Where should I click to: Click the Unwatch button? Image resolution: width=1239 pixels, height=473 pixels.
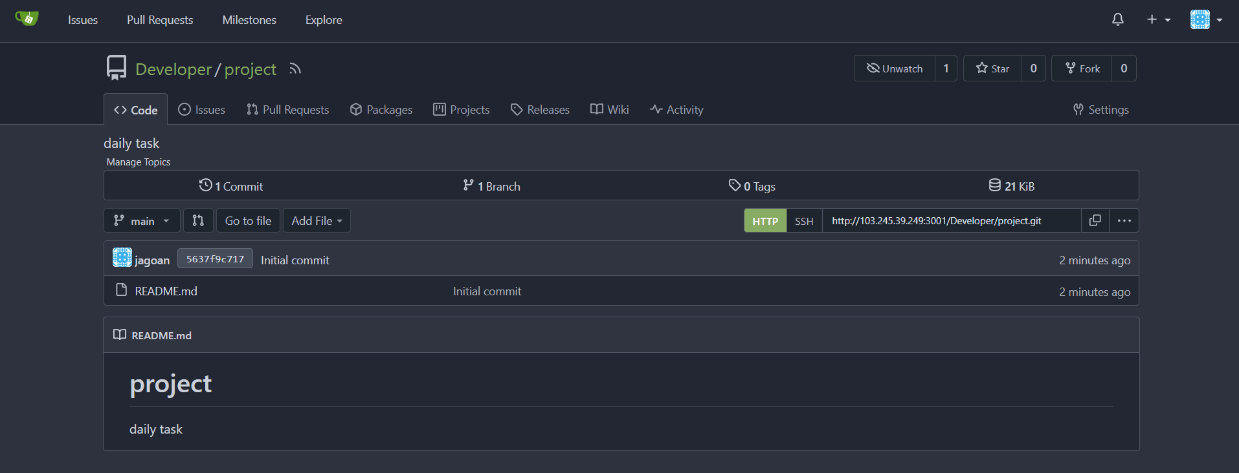[x=895, y=68]
